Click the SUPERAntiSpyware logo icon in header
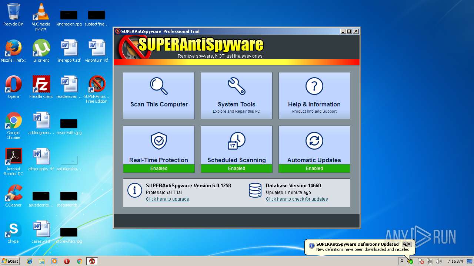This screenshot has width=474, height=266. (x=134, y=47)
